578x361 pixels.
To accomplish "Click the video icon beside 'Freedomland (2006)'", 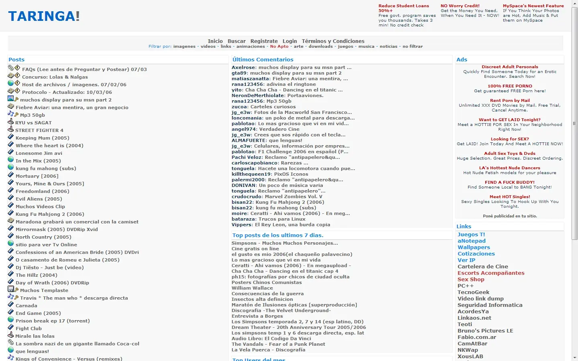I will coord(11,190).
